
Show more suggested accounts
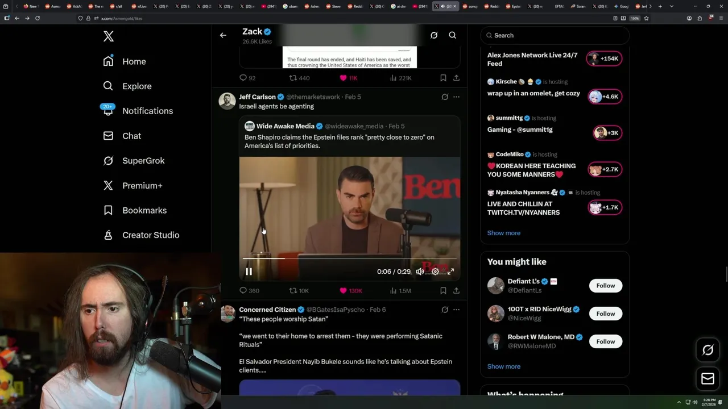(503, 366)
